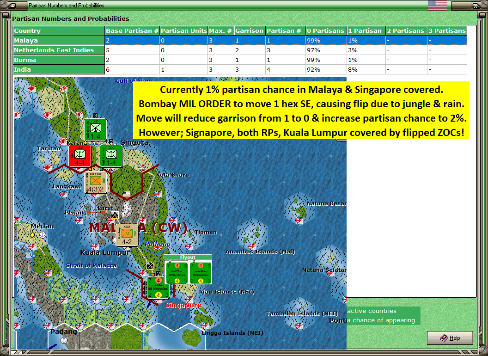488x356 pixels.
Task: Click the Penang island label
Action: point(76,213)
